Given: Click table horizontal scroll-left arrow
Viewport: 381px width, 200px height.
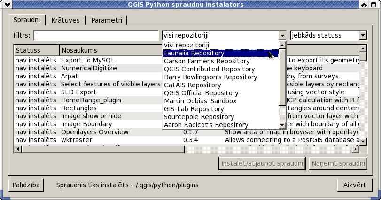Looking at the screenshot, I should click(18, 149).
